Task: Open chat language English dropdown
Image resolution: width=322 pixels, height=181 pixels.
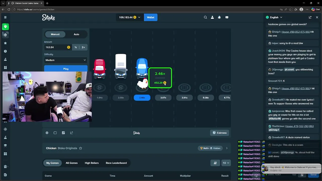Action: point(274,17)
